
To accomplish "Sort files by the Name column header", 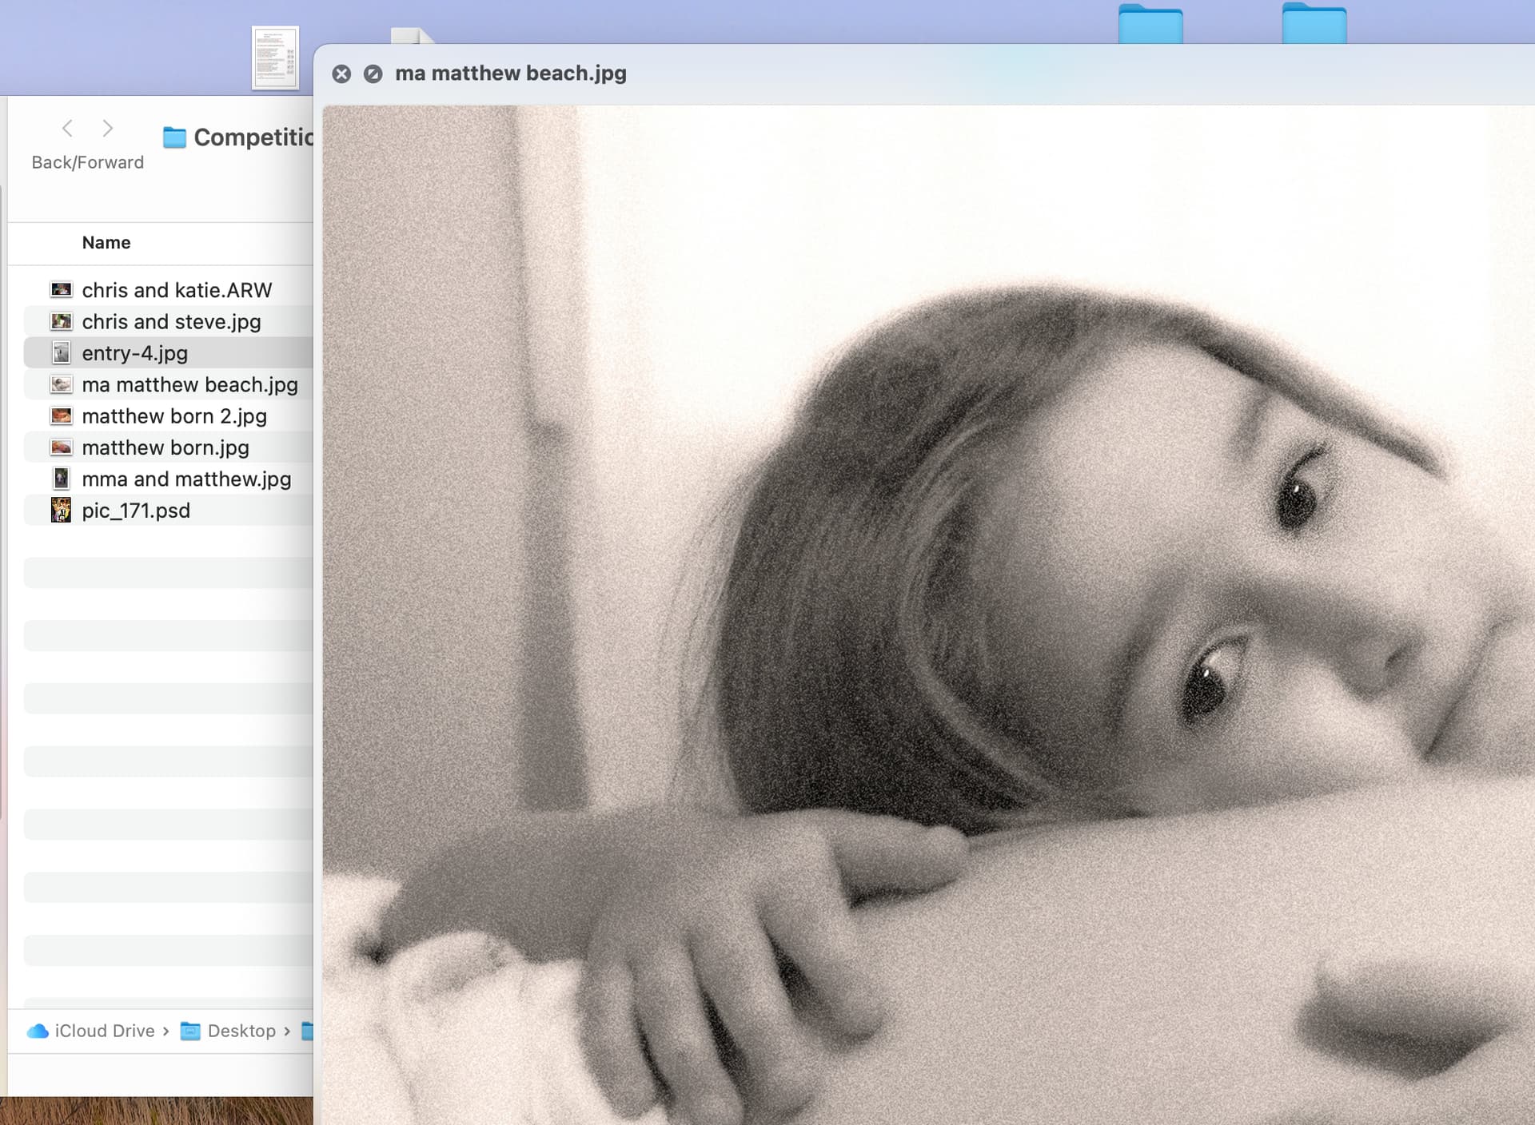I will [x=106, y=243].
